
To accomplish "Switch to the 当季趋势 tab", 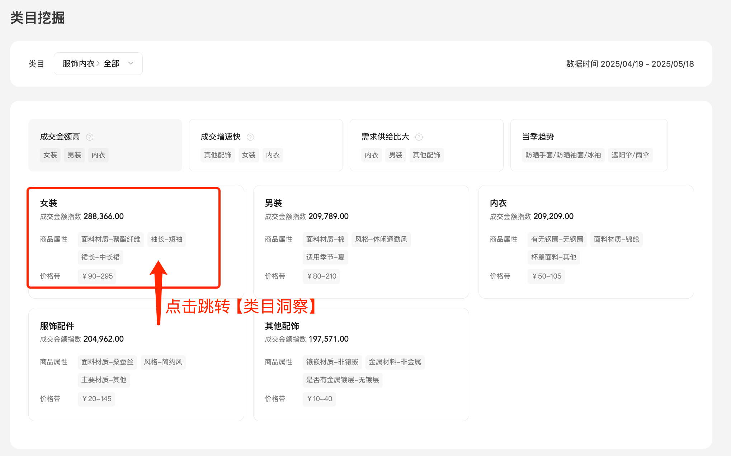I will pos(538,137).
